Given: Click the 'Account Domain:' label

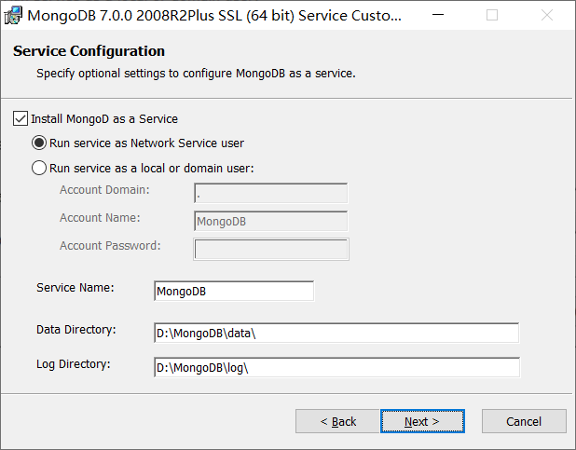Looking at the screenshot, I should tap(104, 189).
